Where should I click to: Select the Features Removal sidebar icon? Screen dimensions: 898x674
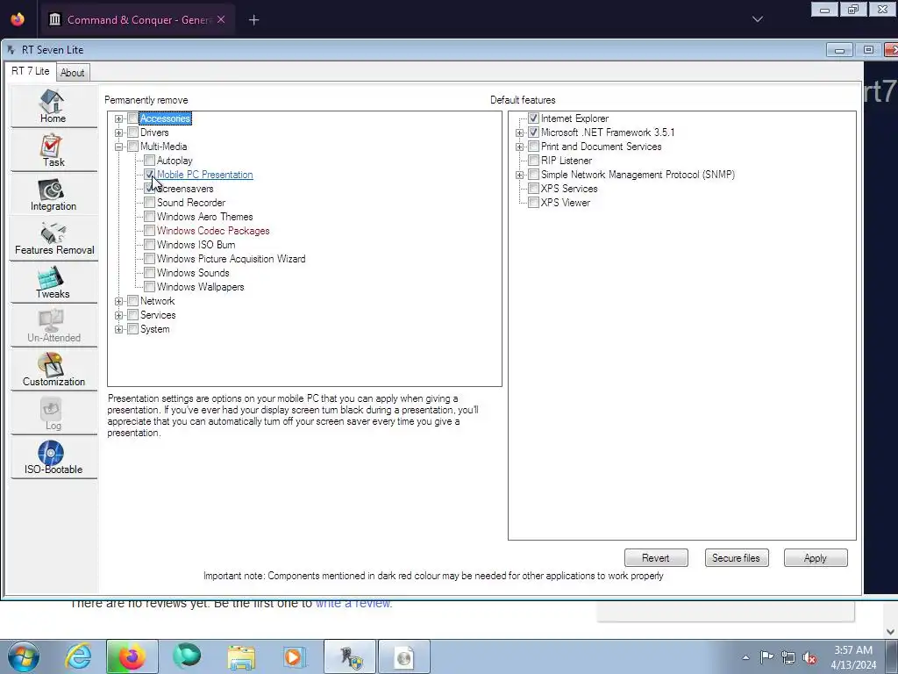53,237
